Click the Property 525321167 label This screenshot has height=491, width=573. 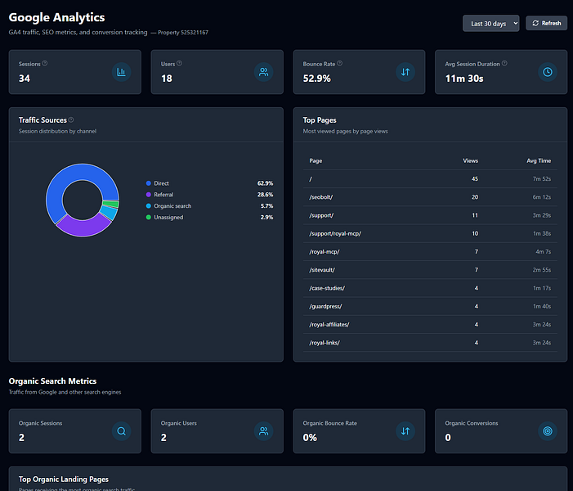point(183,33)
